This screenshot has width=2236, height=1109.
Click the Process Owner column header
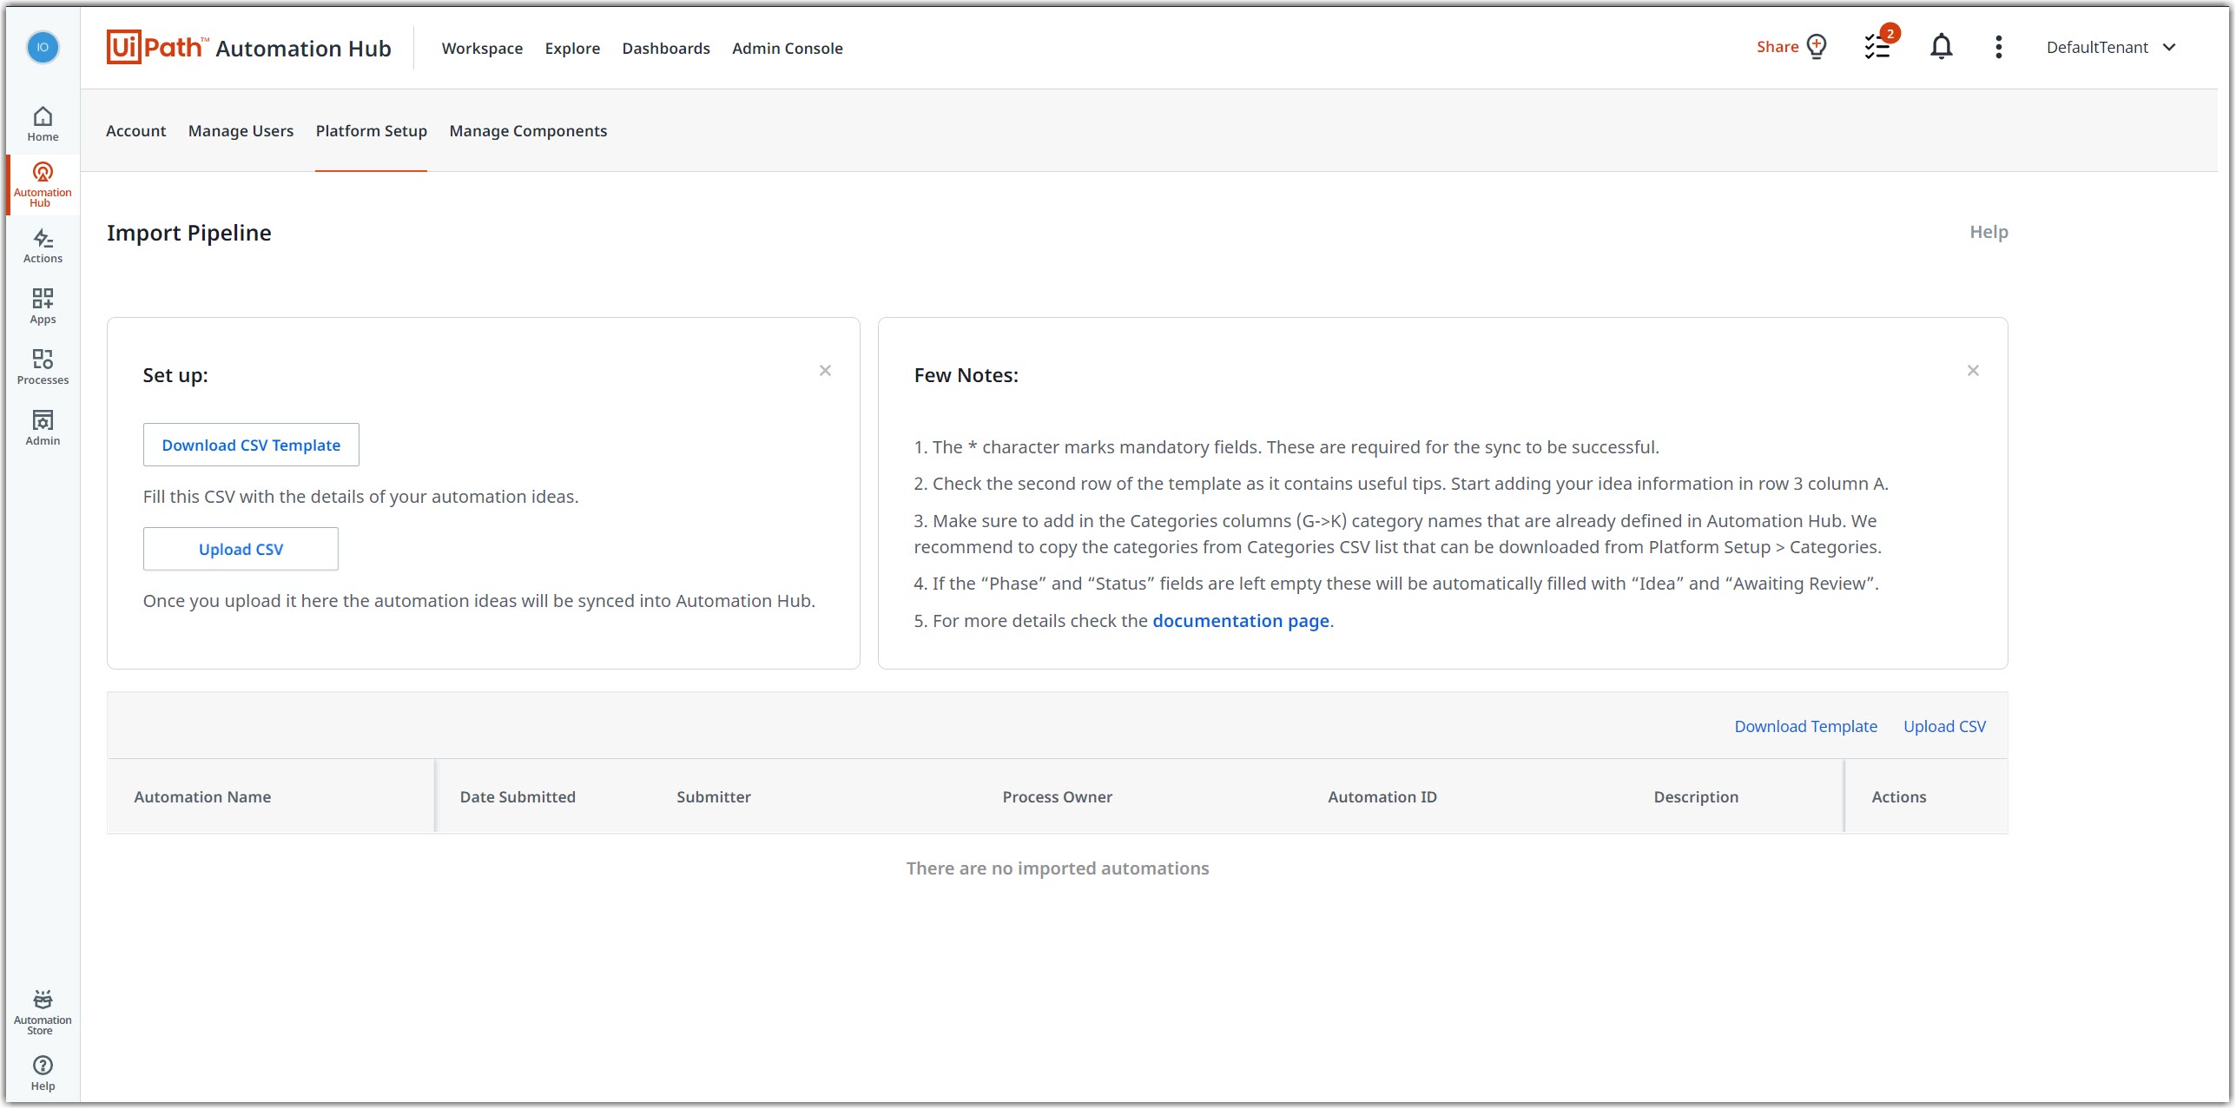(x=1057, y=796)
